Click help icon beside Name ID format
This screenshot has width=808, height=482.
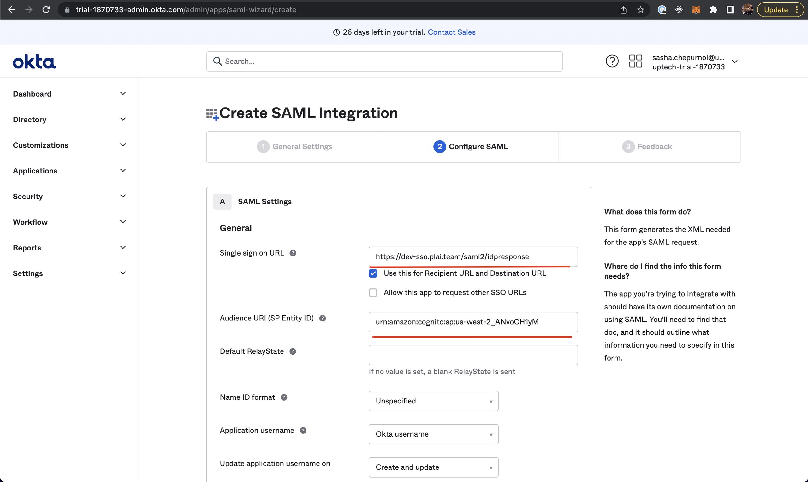coord(284,397)
